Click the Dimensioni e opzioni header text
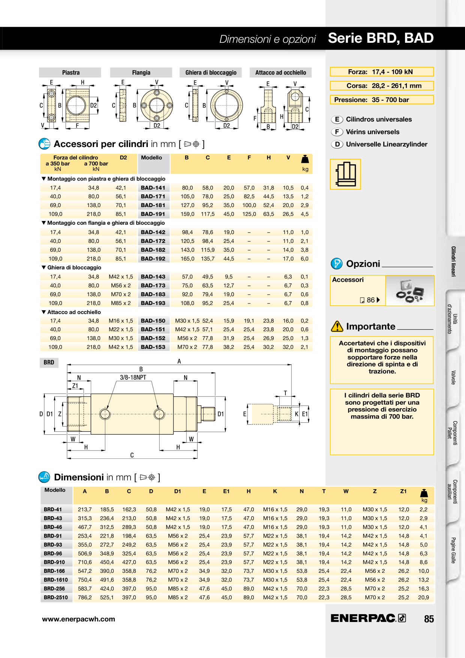 (267, 39)
